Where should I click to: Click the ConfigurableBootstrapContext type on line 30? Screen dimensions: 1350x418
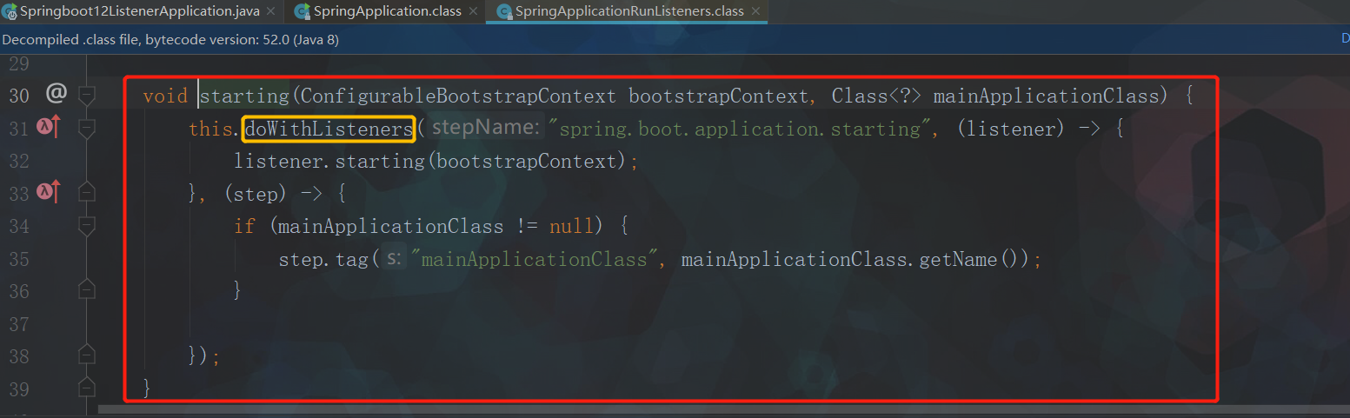457,96
